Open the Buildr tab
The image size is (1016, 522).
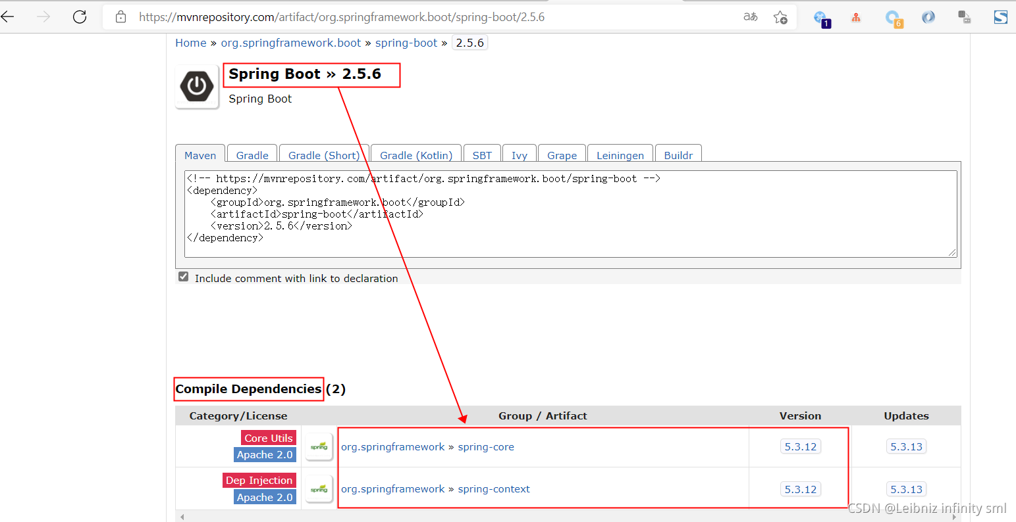[678, 155]
